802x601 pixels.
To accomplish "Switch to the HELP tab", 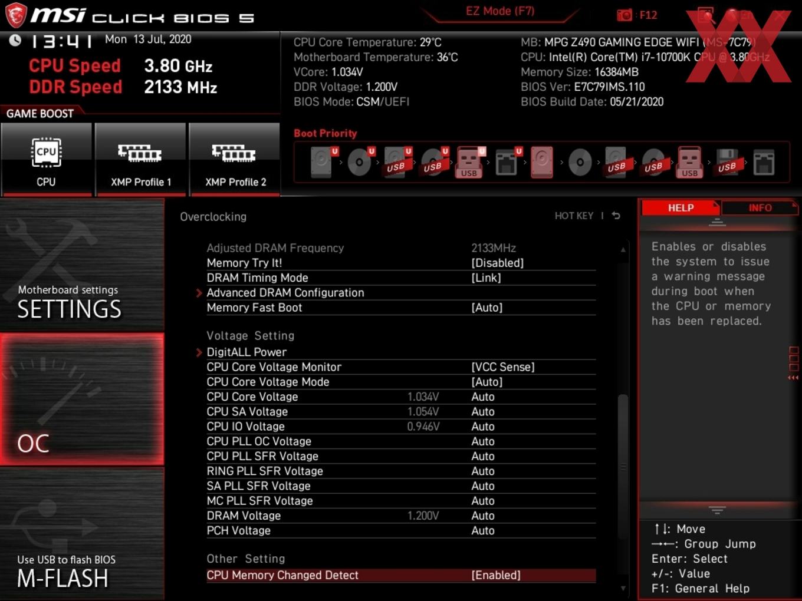I will pos(681,208).
